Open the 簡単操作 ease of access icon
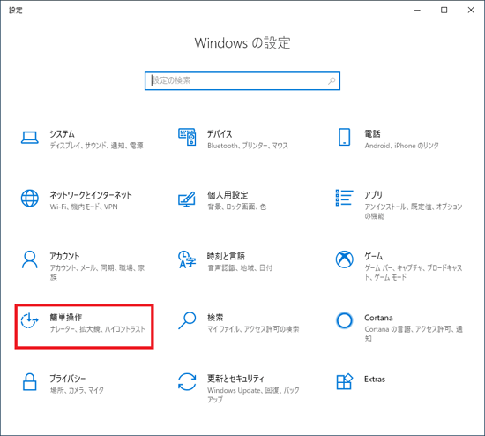The image size is (485, 436). 29,320
